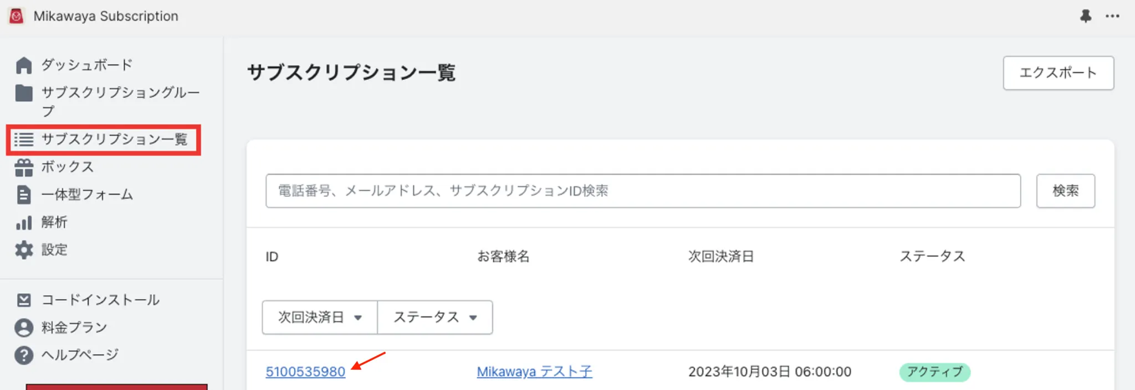Click the pin icon in header
This screenshot has height=390, width=1135.
(1085, 16)
